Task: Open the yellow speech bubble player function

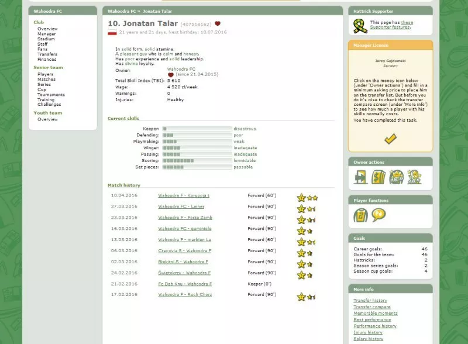Action: [x=378, y=215]
